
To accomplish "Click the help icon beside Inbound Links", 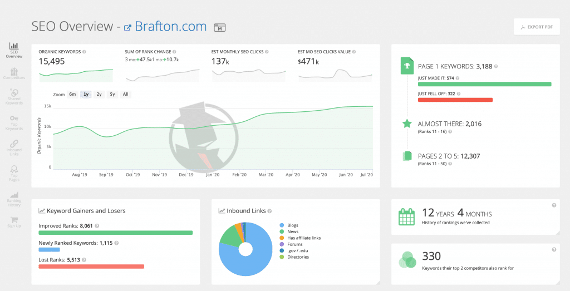I will click(269, 211).
